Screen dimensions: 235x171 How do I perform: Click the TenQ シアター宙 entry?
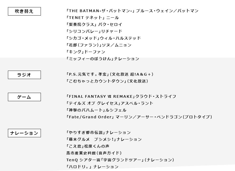pos(120,160)
